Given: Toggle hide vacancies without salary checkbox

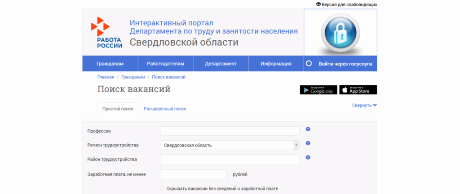Looking at the screenshot, I should (x=162, y=189).
